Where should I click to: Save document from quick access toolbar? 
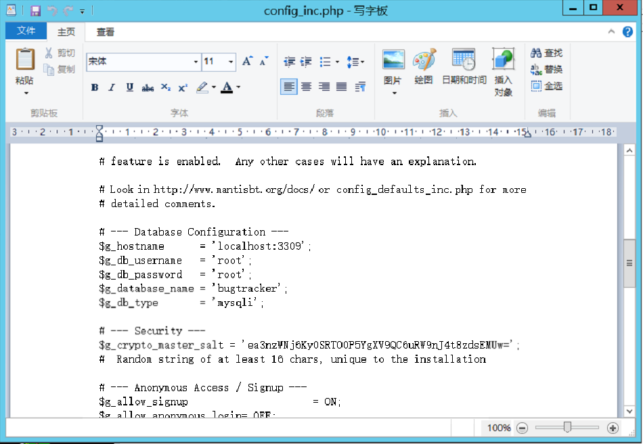click(x=36, y=11)
